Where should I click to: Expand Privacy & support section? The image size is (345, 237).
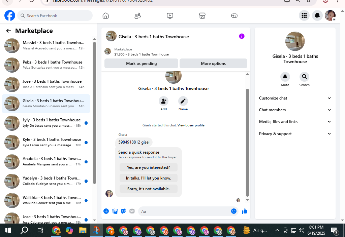pyautogui.click(x=295, y=134)
